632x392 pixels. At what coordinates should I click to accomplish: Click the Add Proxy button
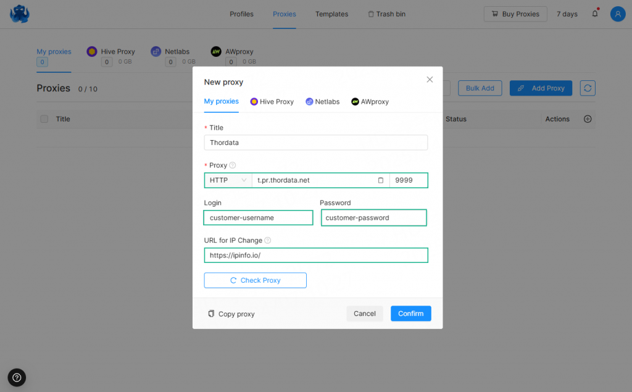coord(541,88)
